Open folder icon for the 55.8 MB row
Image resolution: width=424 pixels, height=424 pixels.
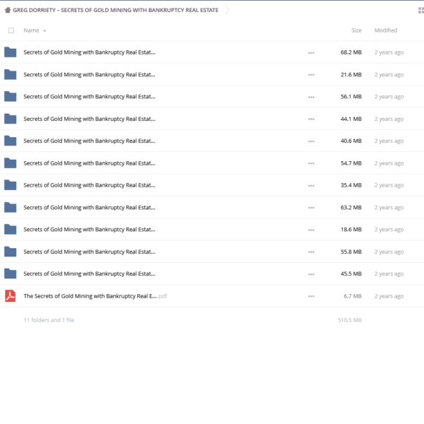click(x=11, y=252)
